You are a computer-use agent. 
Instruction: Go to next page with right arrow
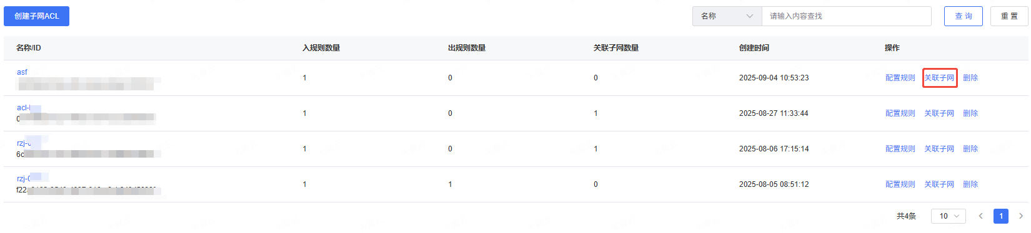(1021, 216)
